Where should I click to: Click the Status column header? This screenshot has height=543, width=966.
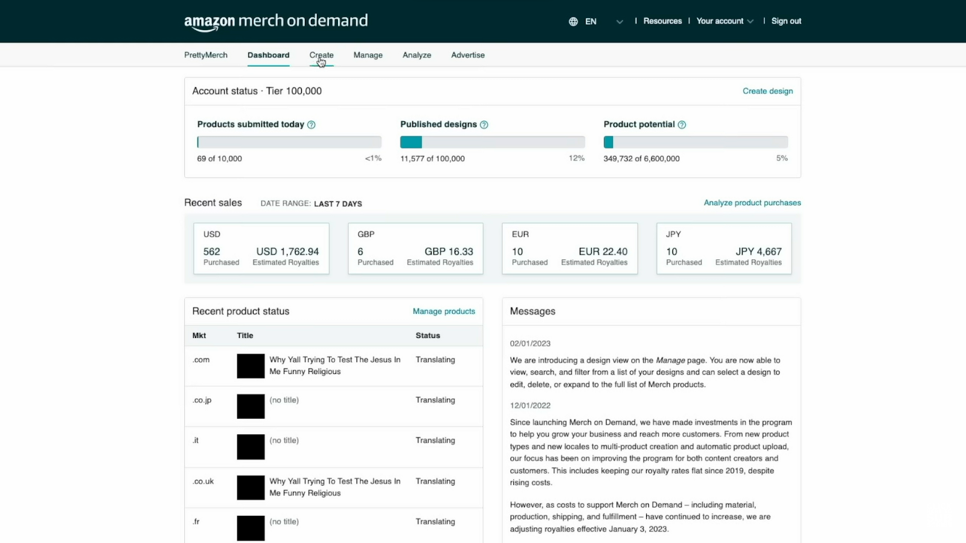(x=428, y=335)
